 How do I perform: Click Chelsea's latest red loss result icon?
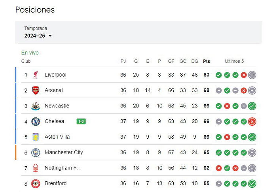pyautogui.click(x=252, y=121)
